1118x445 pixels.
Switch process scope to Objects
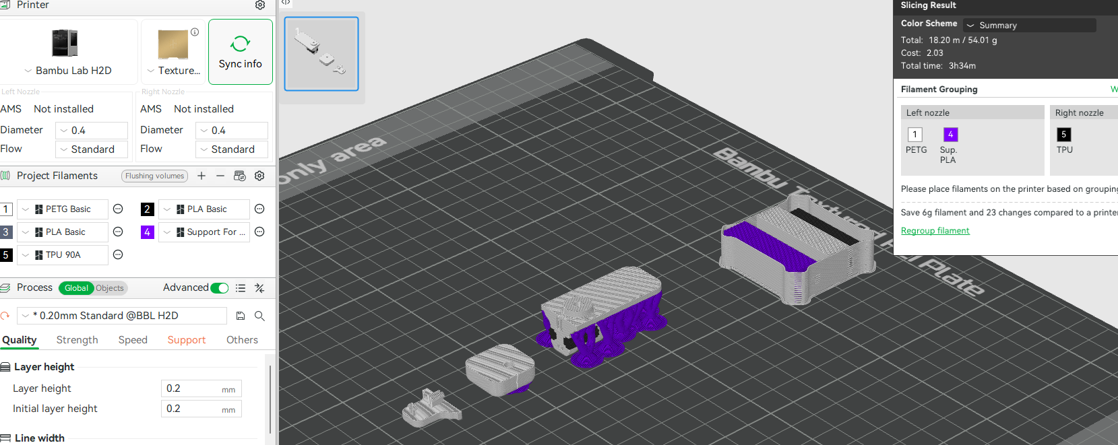pyautogui.click(x=110, y=288)
